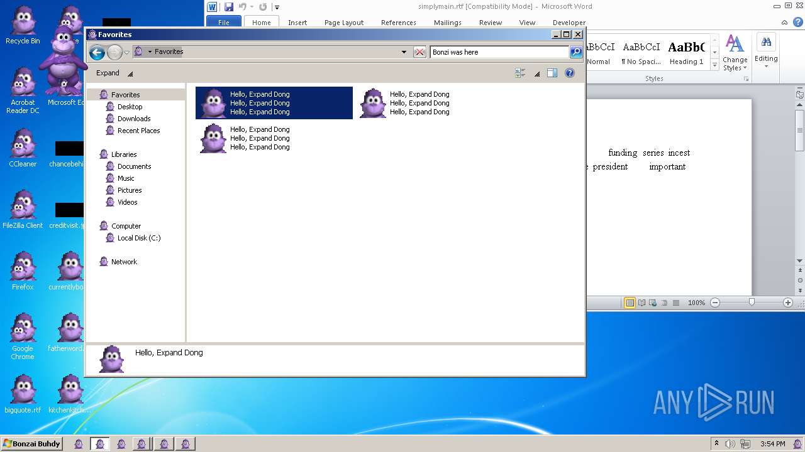Open the Expand button dropdown arrow
This screenshot has height=452, width=805.
[x=130, y=73]
